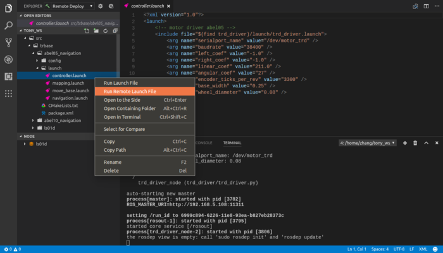The height and width of the screenshot is (253, 443).
Task: Split the editor with the split icon
Action: click(426, 6)
